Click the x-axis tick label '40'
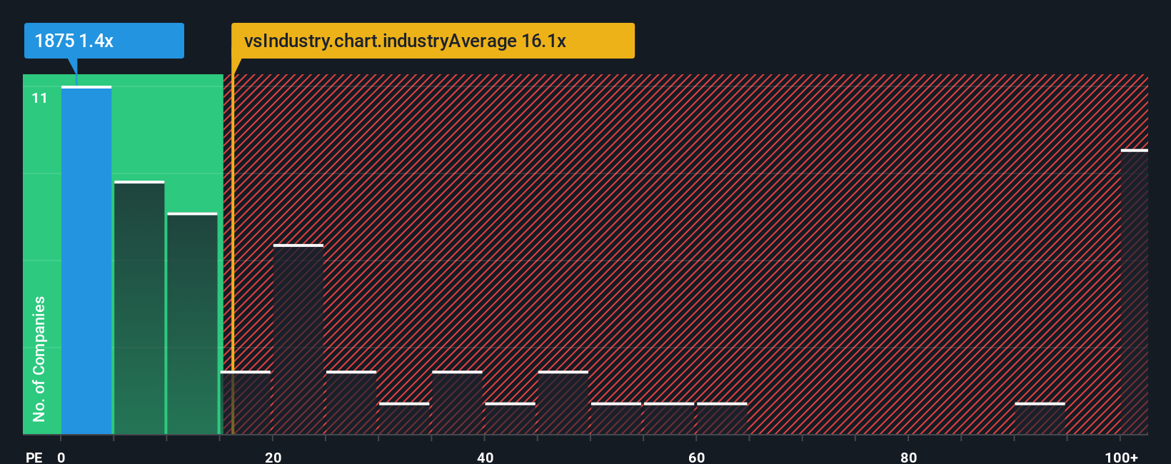The height and width of the screenshot is (464, 1171). (x=485, y=457)
